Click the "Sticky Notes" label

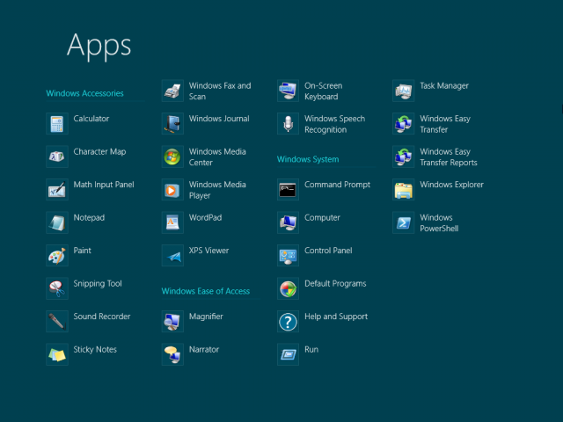95,350
